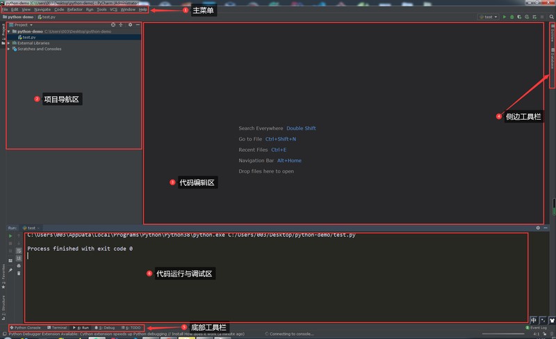Image resolution: width=556 pixels, height=339 pixels.
Task: Run with coverage from the top toolbar
Action: [519, 17]
